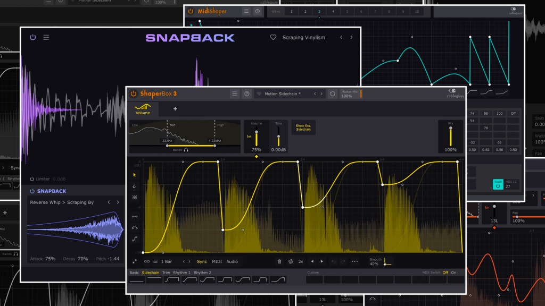Open the Basic wave presets tab
Image resolution: width=545 pixels, height=306 pixels.
[x=134, y=273]
